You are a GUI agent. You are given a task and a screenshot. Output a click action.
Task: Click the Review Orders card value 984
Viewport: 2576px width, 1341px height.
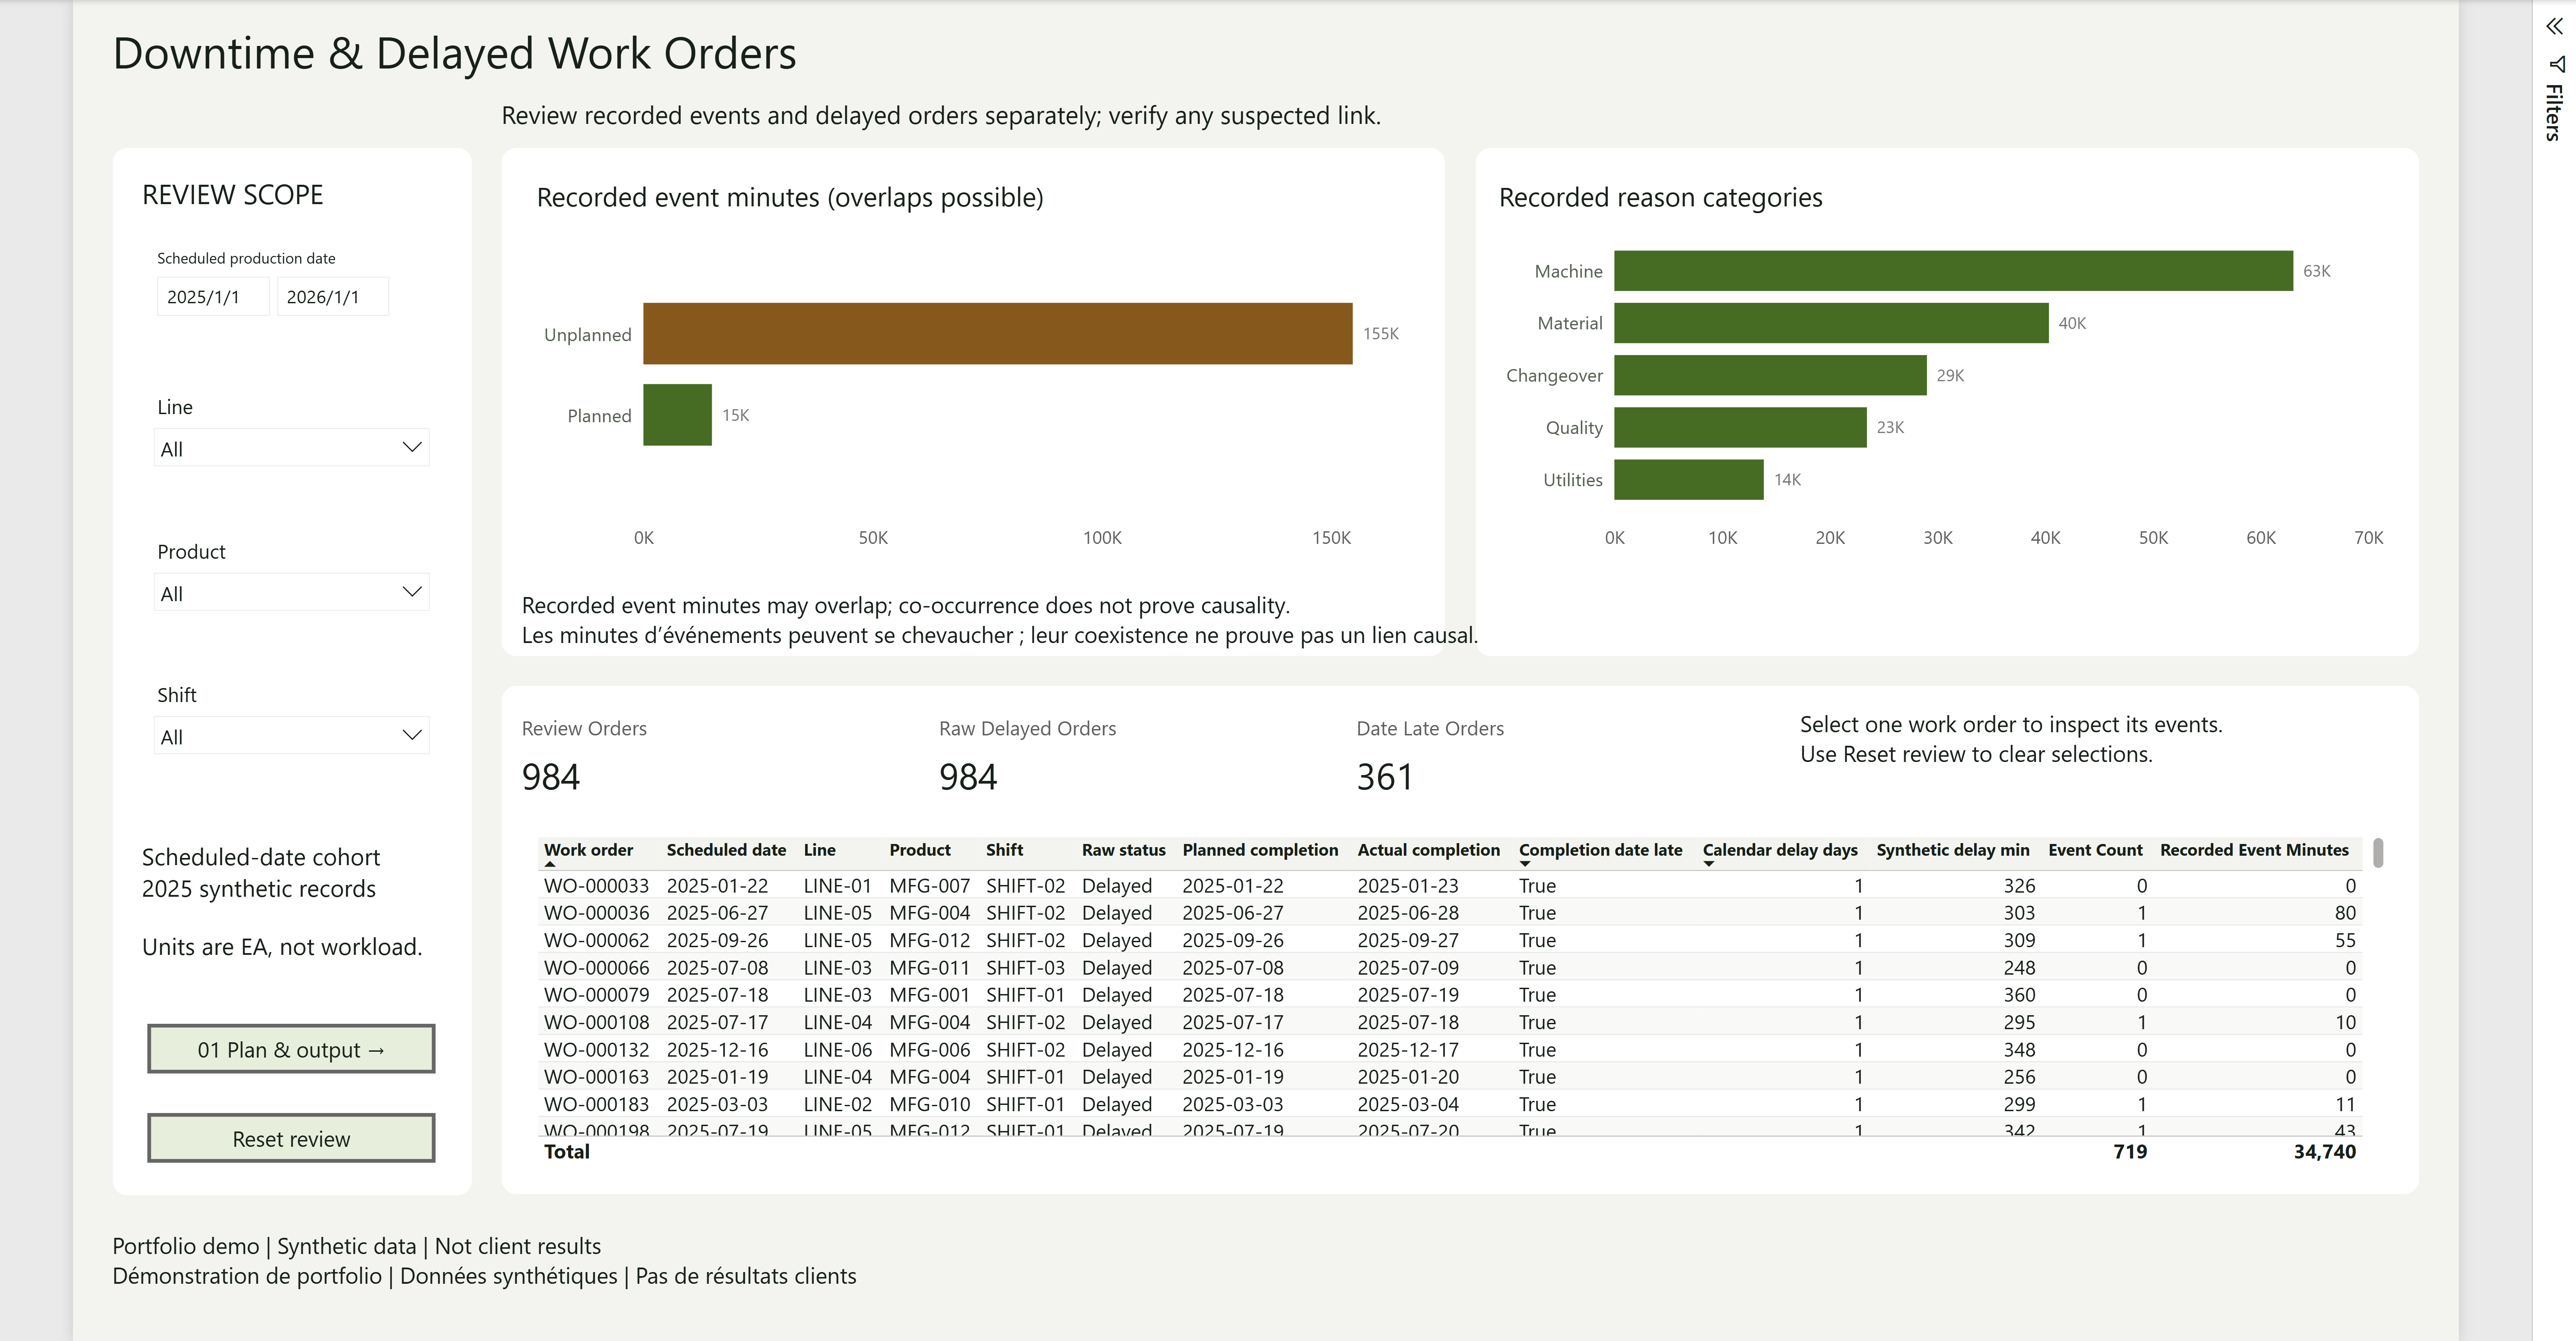[x=551, y=777]
